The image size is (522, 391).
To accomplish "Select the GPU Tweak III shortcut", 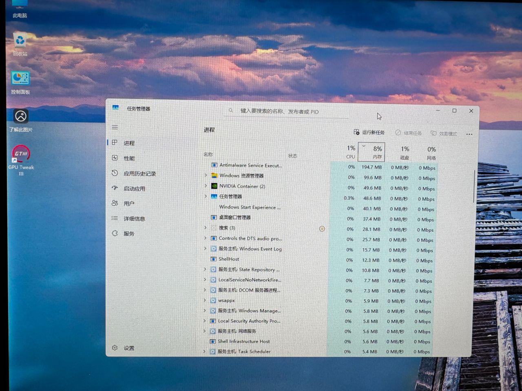I will click(x=21, y=160).
